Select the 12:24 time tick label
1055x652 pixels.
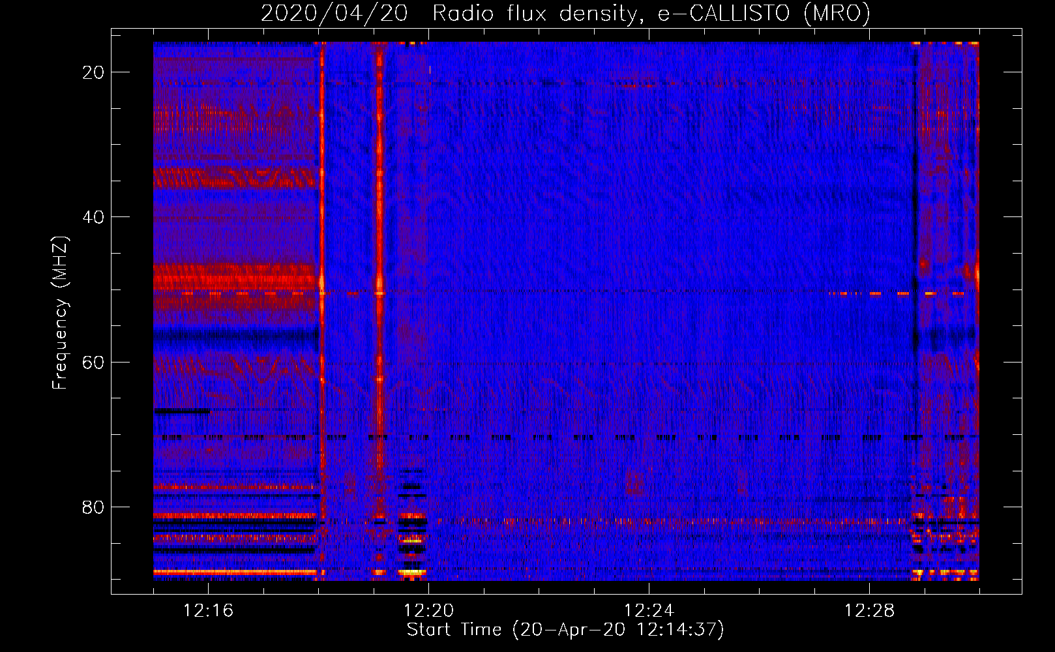649,611
